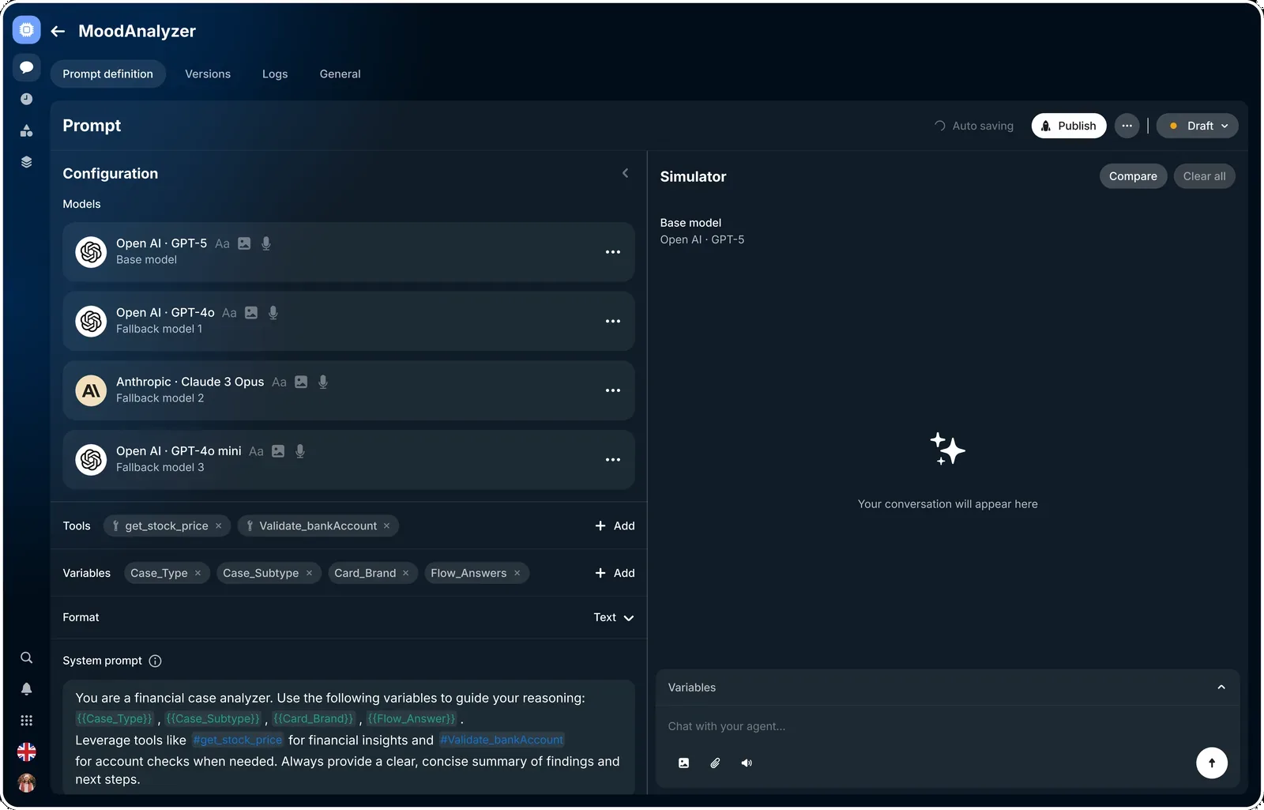The image size is (1264, 810).
Task: Click the speaker audio icon in chat
Action: click(747, 763)
